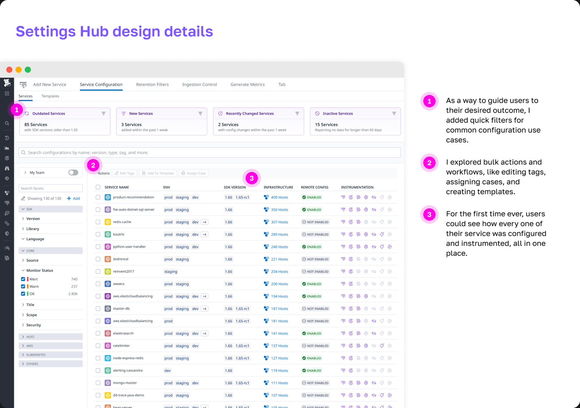
Task: Click the search configurations input field
Action: pyautogui.click(x=210, y=152)
